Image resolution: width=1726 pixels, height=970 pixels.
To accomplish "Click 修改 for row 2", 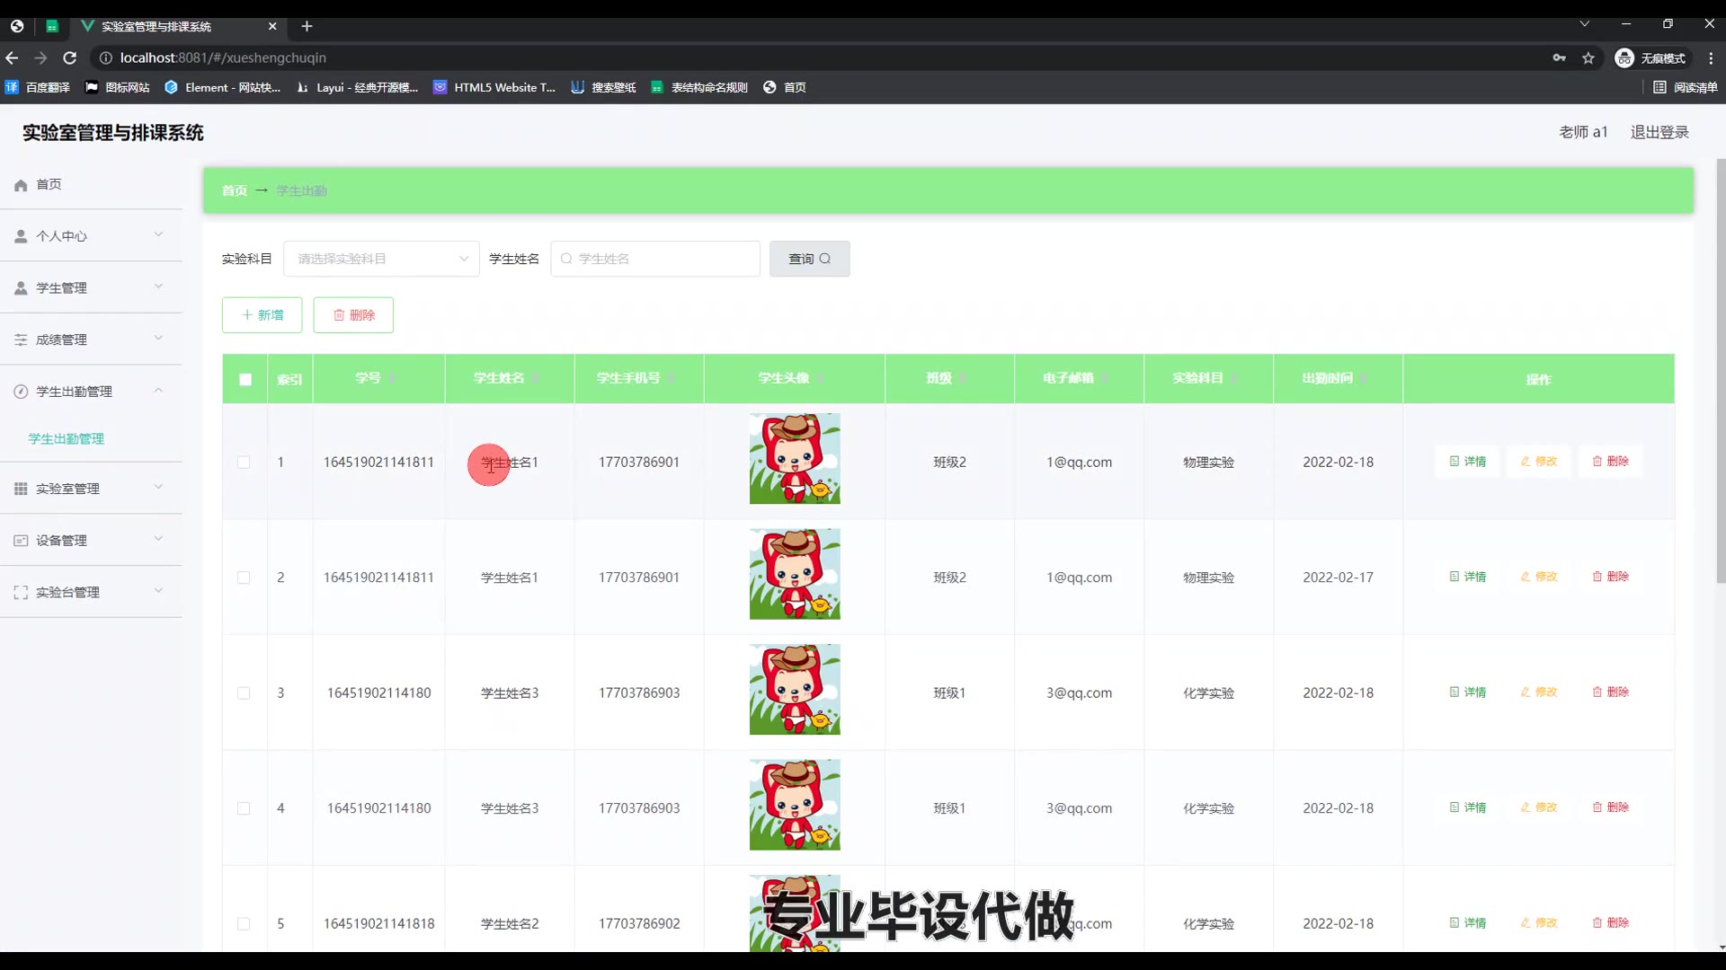I will coord(1538,577).
